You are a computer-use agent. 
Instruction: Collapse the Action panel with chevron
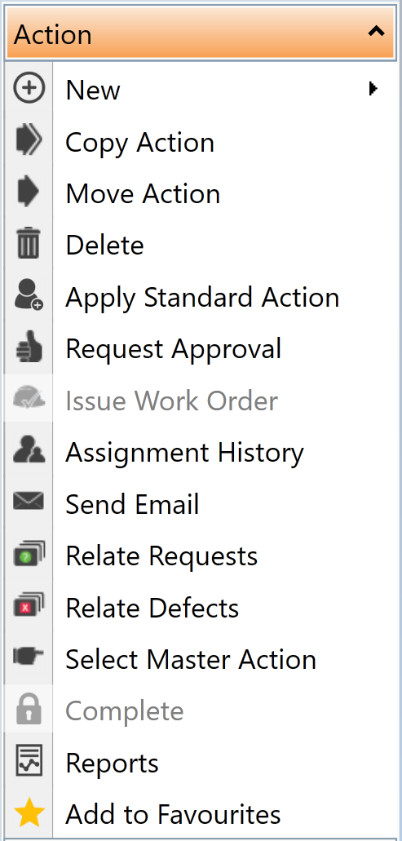(376, 32)
